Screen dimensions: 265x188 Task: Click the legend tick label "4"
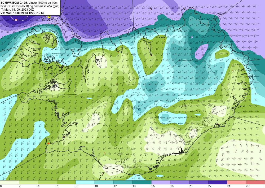click(x=39, y=186)
